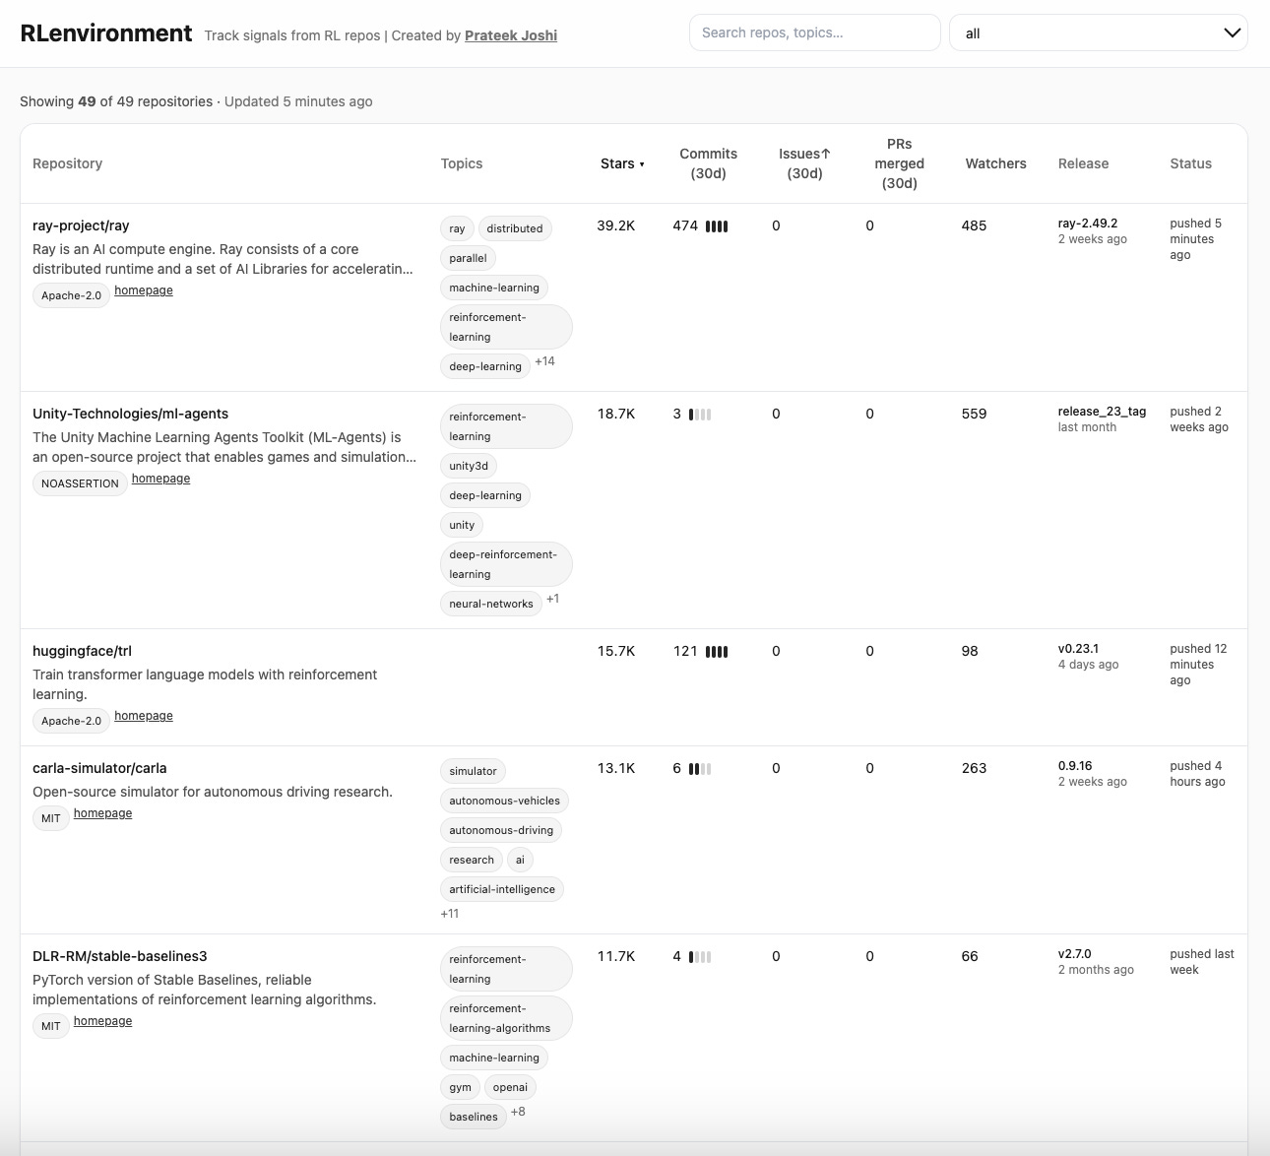The width and height of the screenshot is (1270, 1156).
Task: Open homepage link for ml-agents
Action: click(161, 479)
